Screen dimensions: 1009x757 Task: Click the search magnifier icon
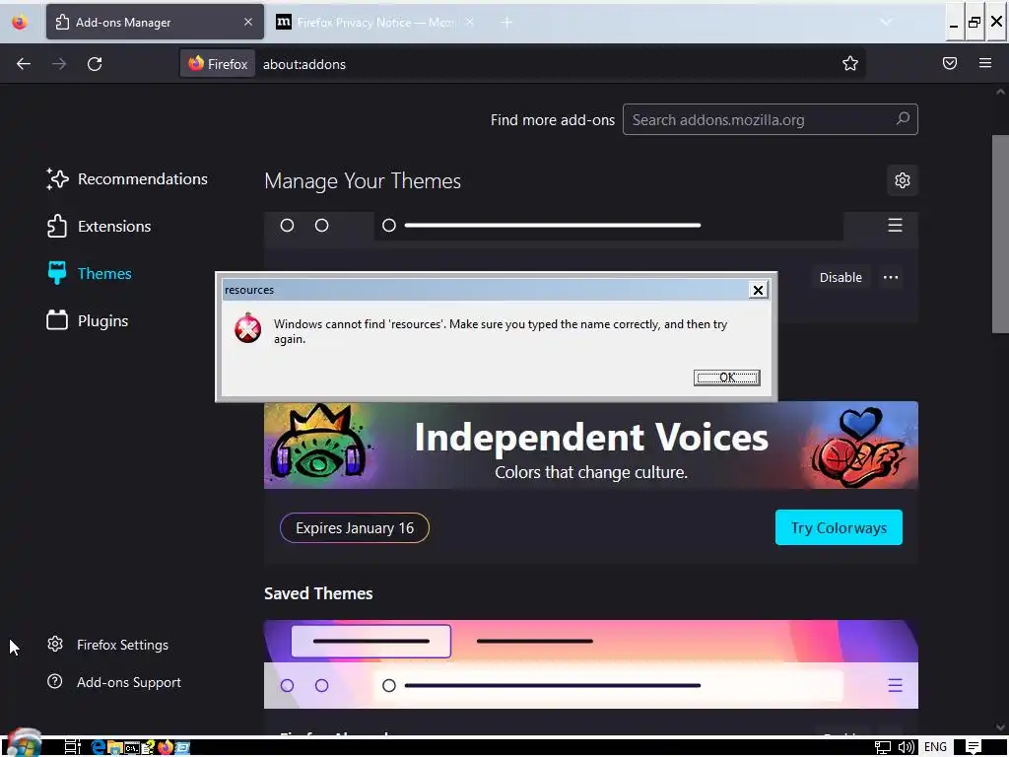click(x=903, y=119)
